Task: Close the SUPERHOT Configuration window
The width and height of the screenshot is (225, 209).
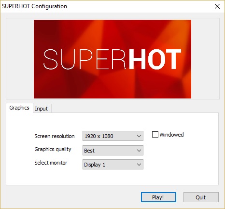Action: 217,6
